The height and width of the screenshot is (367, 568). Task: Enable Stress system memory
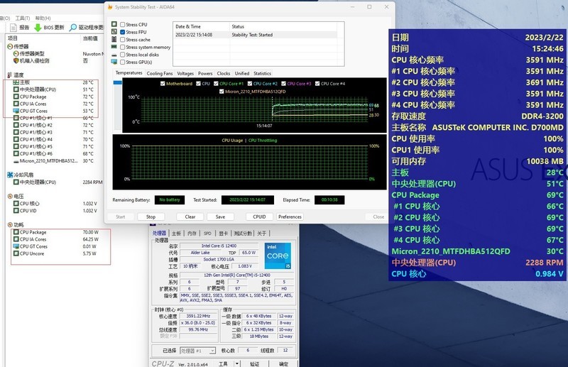123,47
